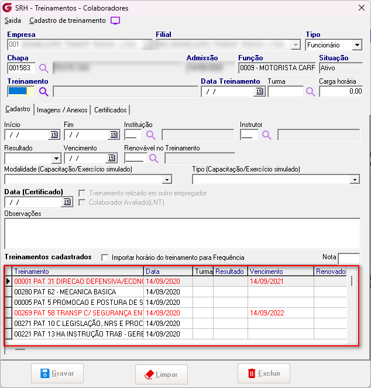Enable Treinamento realizado em outro empregador checkbox

[82, 193]
